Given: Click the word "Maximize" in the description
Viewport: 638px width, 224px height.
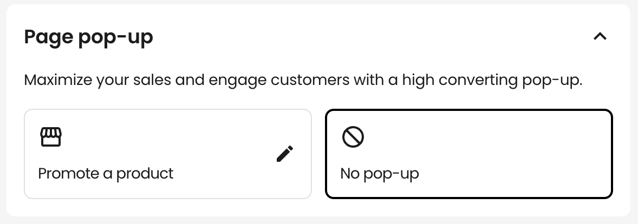Looking at the screenshot, I should pyautogui.click(x=58, y=80).
